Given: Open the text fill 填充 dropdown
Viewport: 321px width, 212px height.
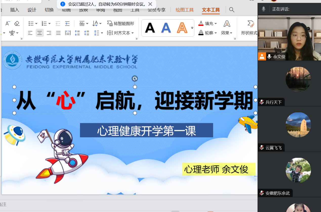Looking at the screenshot, I should [x=208, y=23].
